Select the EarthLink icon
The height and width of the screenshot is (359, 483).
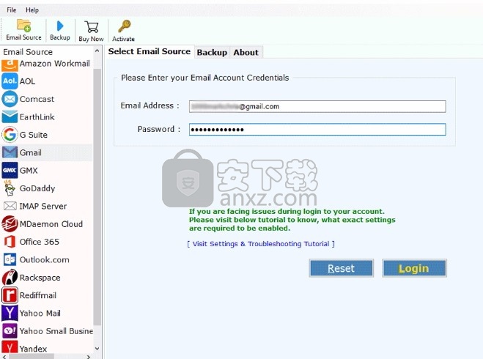(10, 117)
